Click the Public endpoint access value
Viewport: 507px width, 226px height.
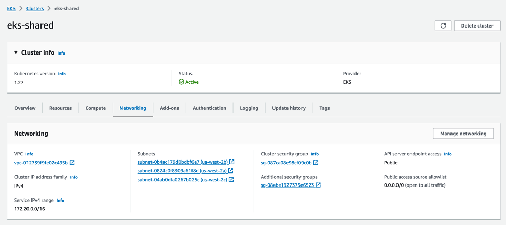(x=391, y=163)
